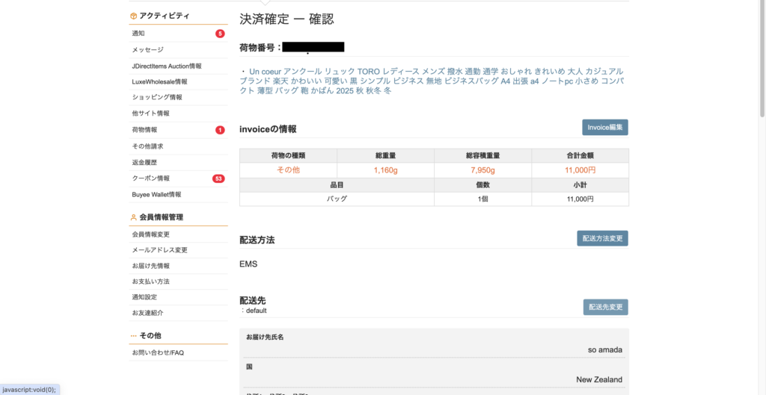Go to 会員情報変更
The image size is (766, 395).
coord(150,234)
